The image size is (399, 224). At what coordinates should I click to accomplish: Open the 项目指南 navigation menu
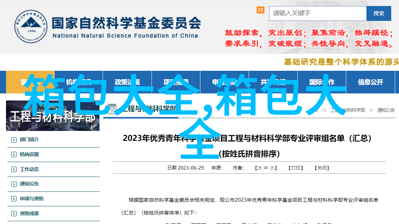(176, 82)
